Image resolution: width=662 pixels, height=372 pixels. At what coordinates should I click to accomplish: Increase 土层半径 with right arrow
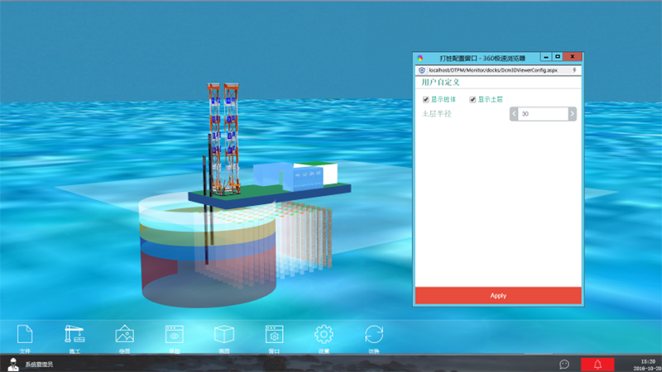click(573, 114)
